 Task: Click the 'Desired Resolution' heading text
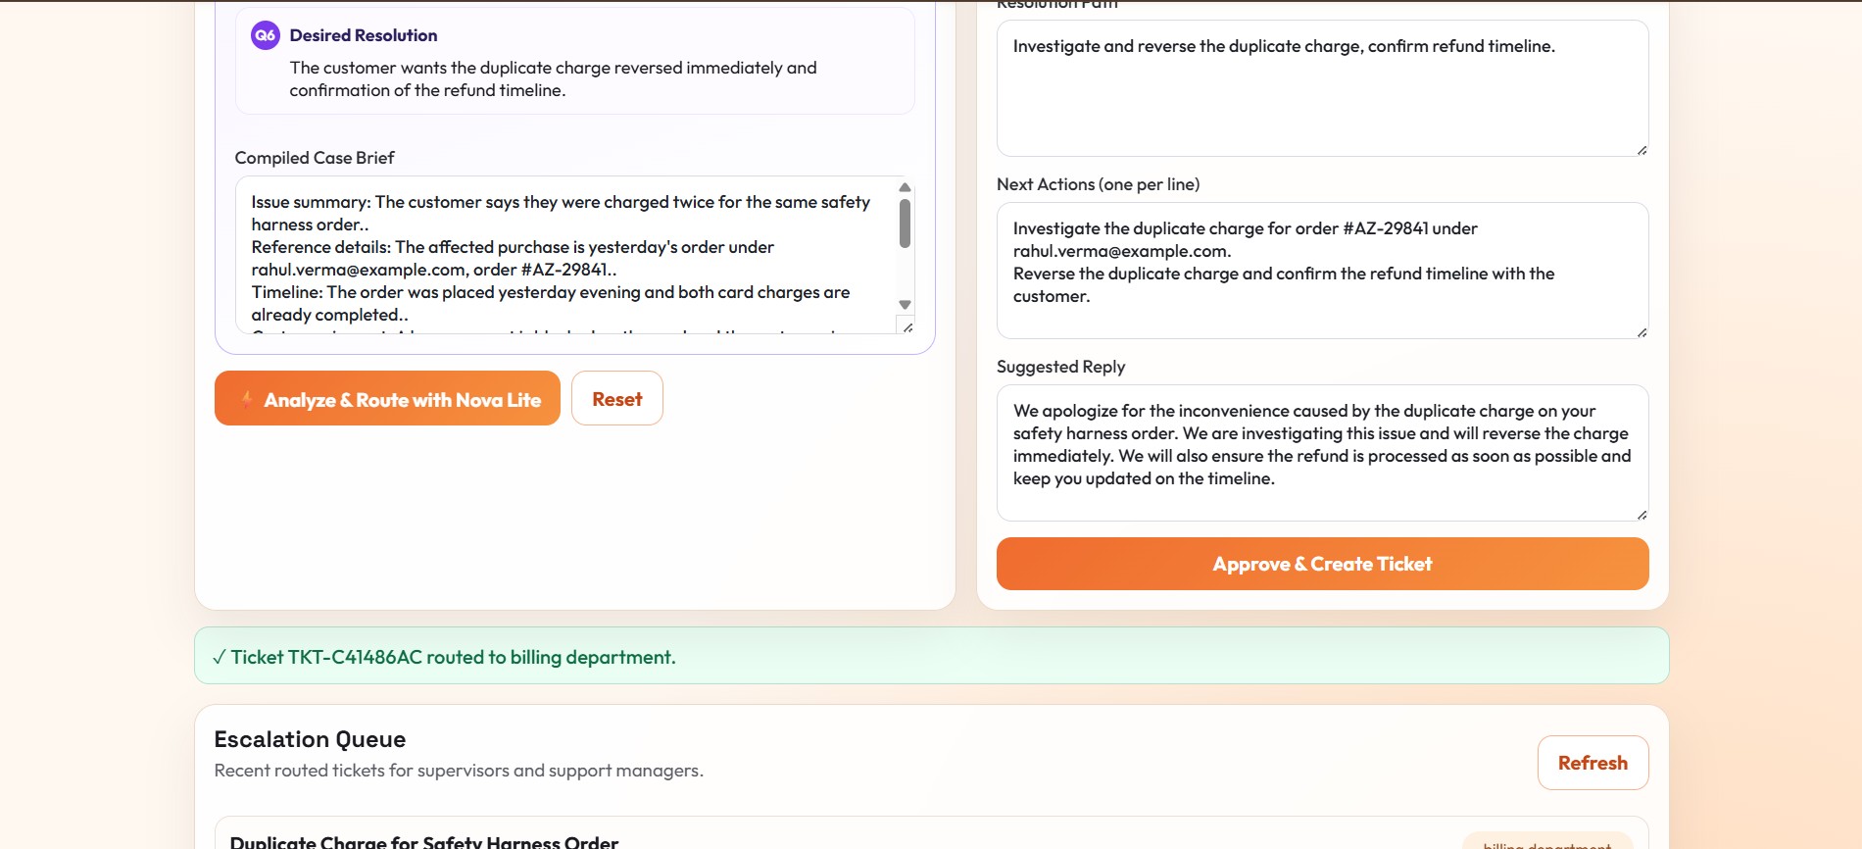point(363,35)
